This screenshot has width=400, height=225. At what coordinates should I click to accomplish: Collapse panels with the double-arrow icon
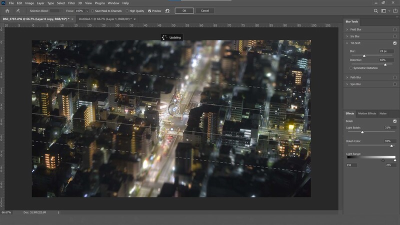397,17
